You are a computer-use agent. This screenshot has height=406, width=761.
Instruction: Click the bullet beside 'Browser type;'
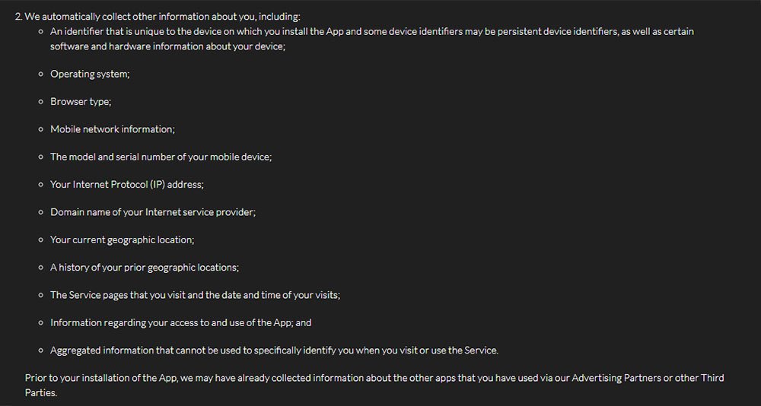tap(41, 102)
